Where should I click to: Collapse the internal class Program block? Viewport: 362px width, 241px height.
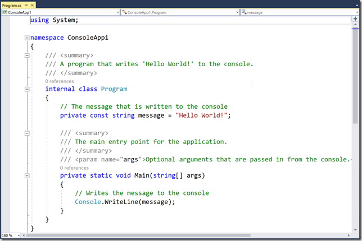pos(26,89)
